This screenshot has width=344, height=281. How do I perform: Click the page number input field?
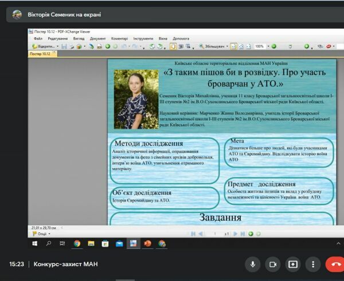point(215,234)
